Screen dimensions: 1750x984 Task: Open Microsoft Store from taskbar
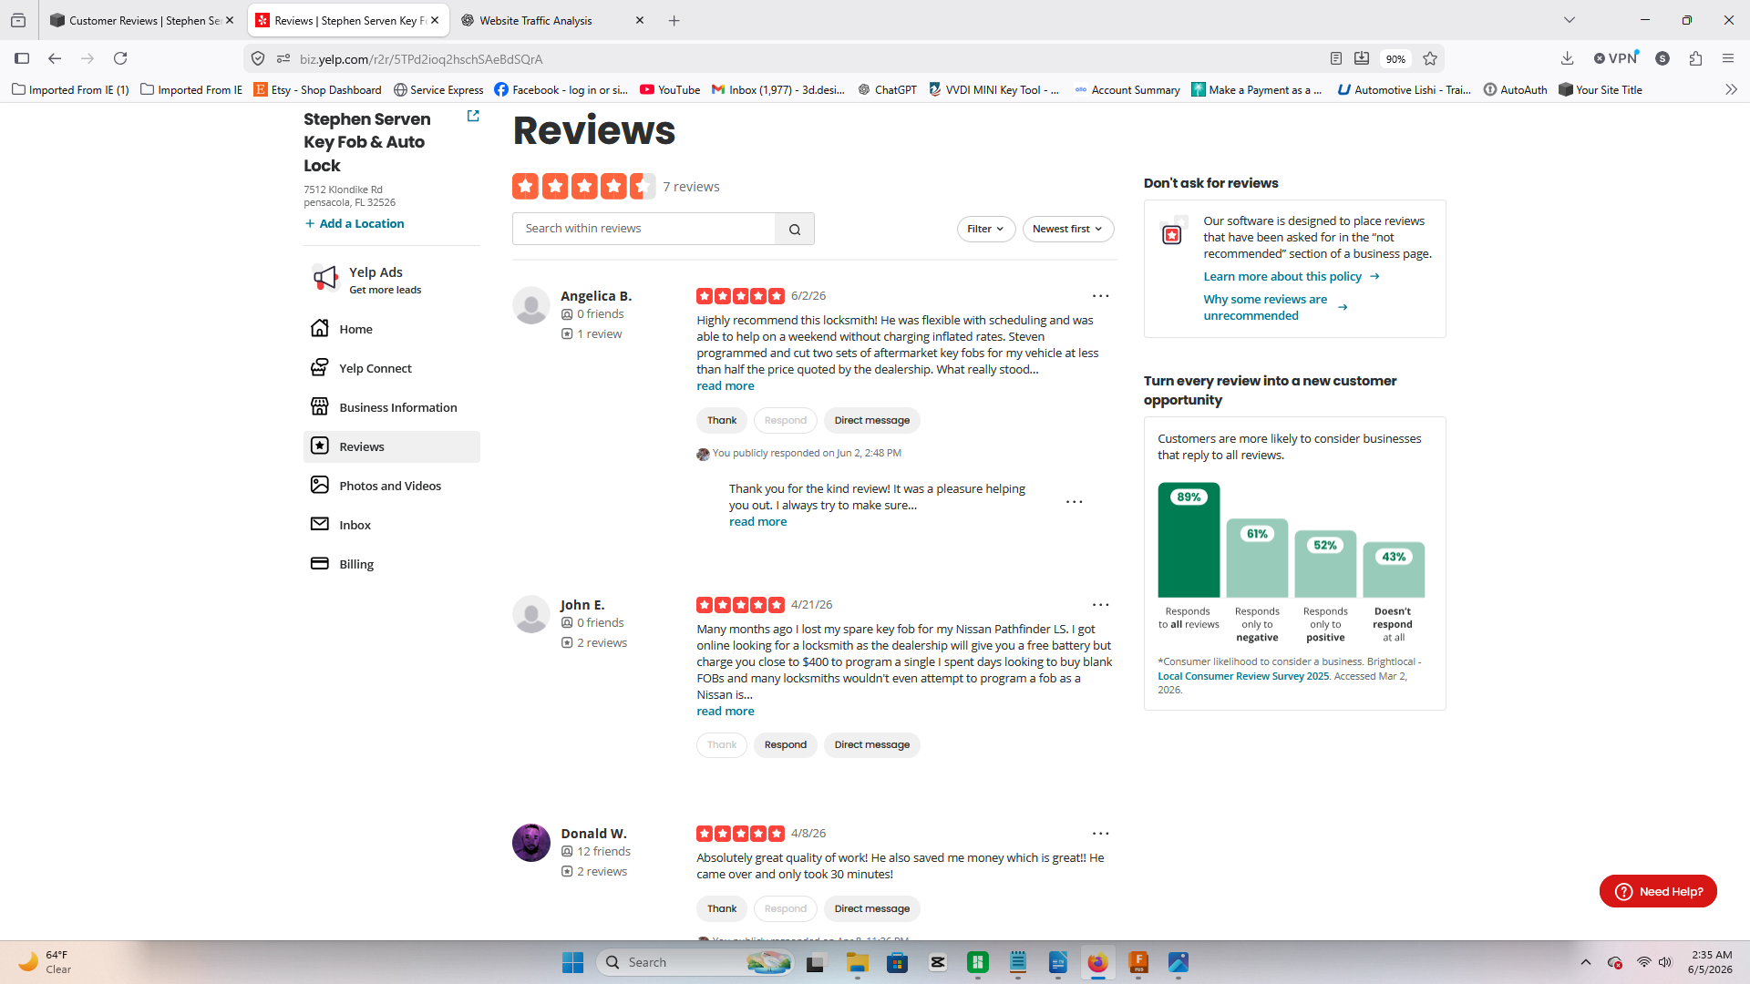897,962
